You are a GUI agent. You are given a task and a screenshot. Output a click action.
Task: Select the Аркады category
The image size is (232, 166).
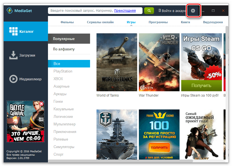(60, 94)
